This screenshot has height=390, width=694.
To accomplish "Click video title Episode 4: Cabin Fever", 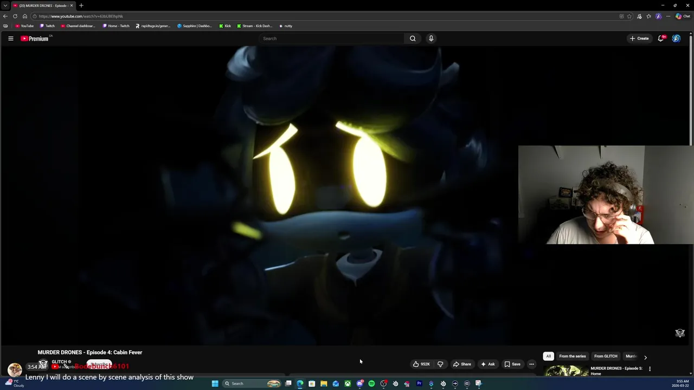I will 90,352.
